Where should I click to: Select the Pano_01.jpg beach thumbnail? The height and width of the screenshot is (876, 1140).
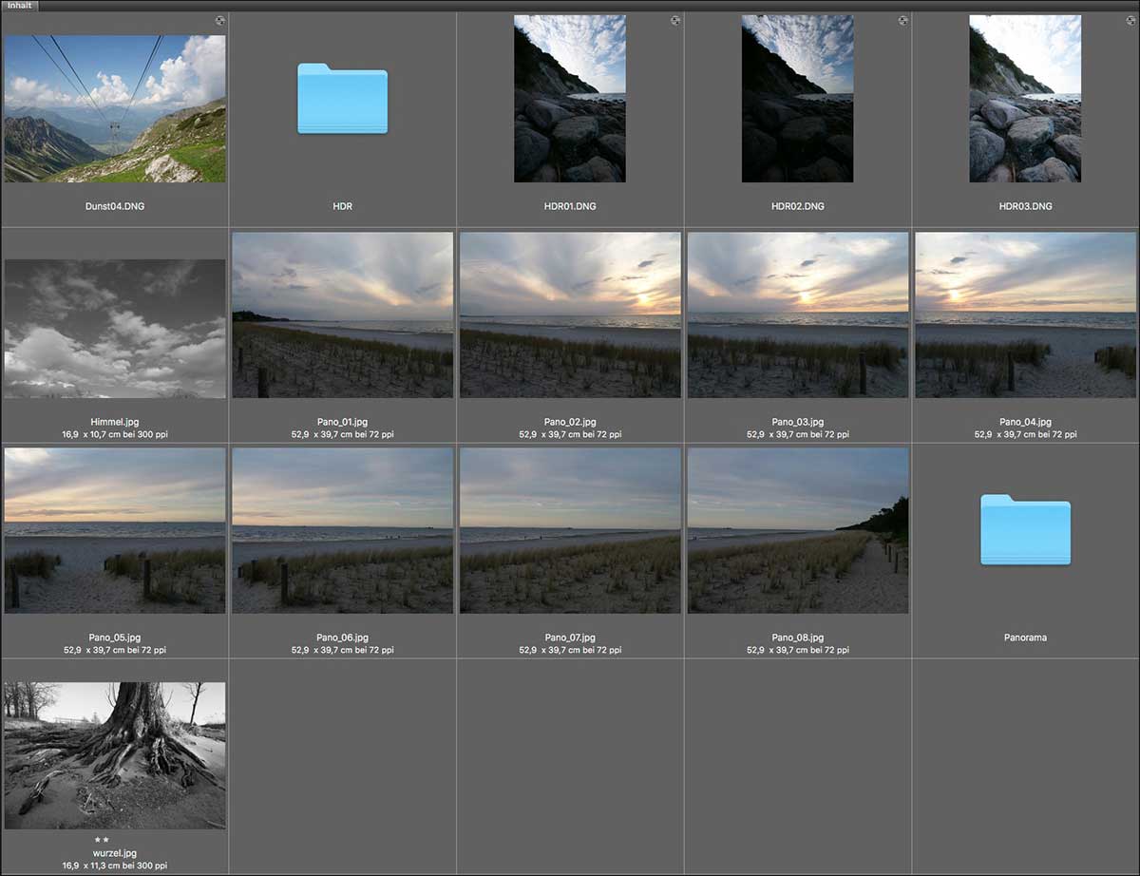(x=342, y=314)
